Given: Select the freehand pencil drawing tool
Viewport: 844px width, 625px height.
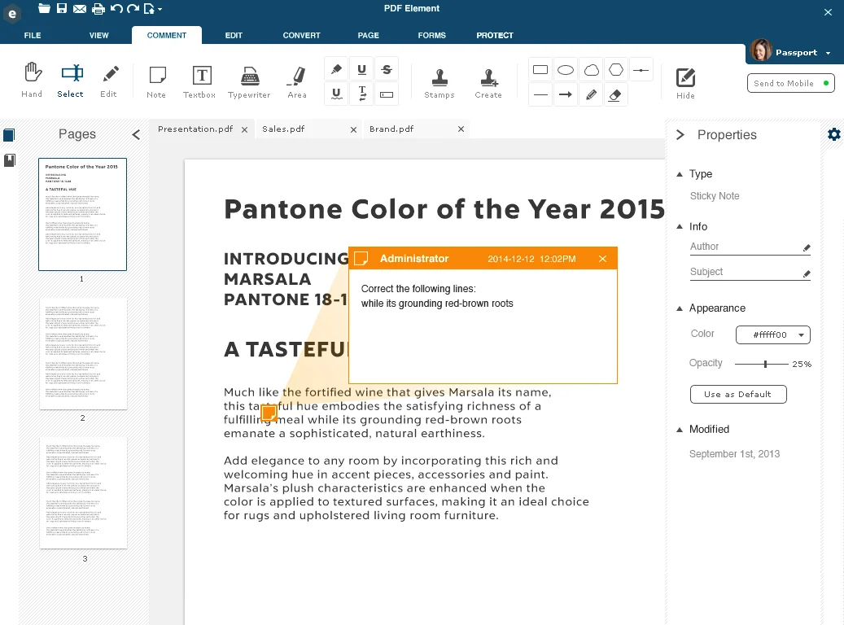Looking at the screenshot, I should click(x=591, y=94).
